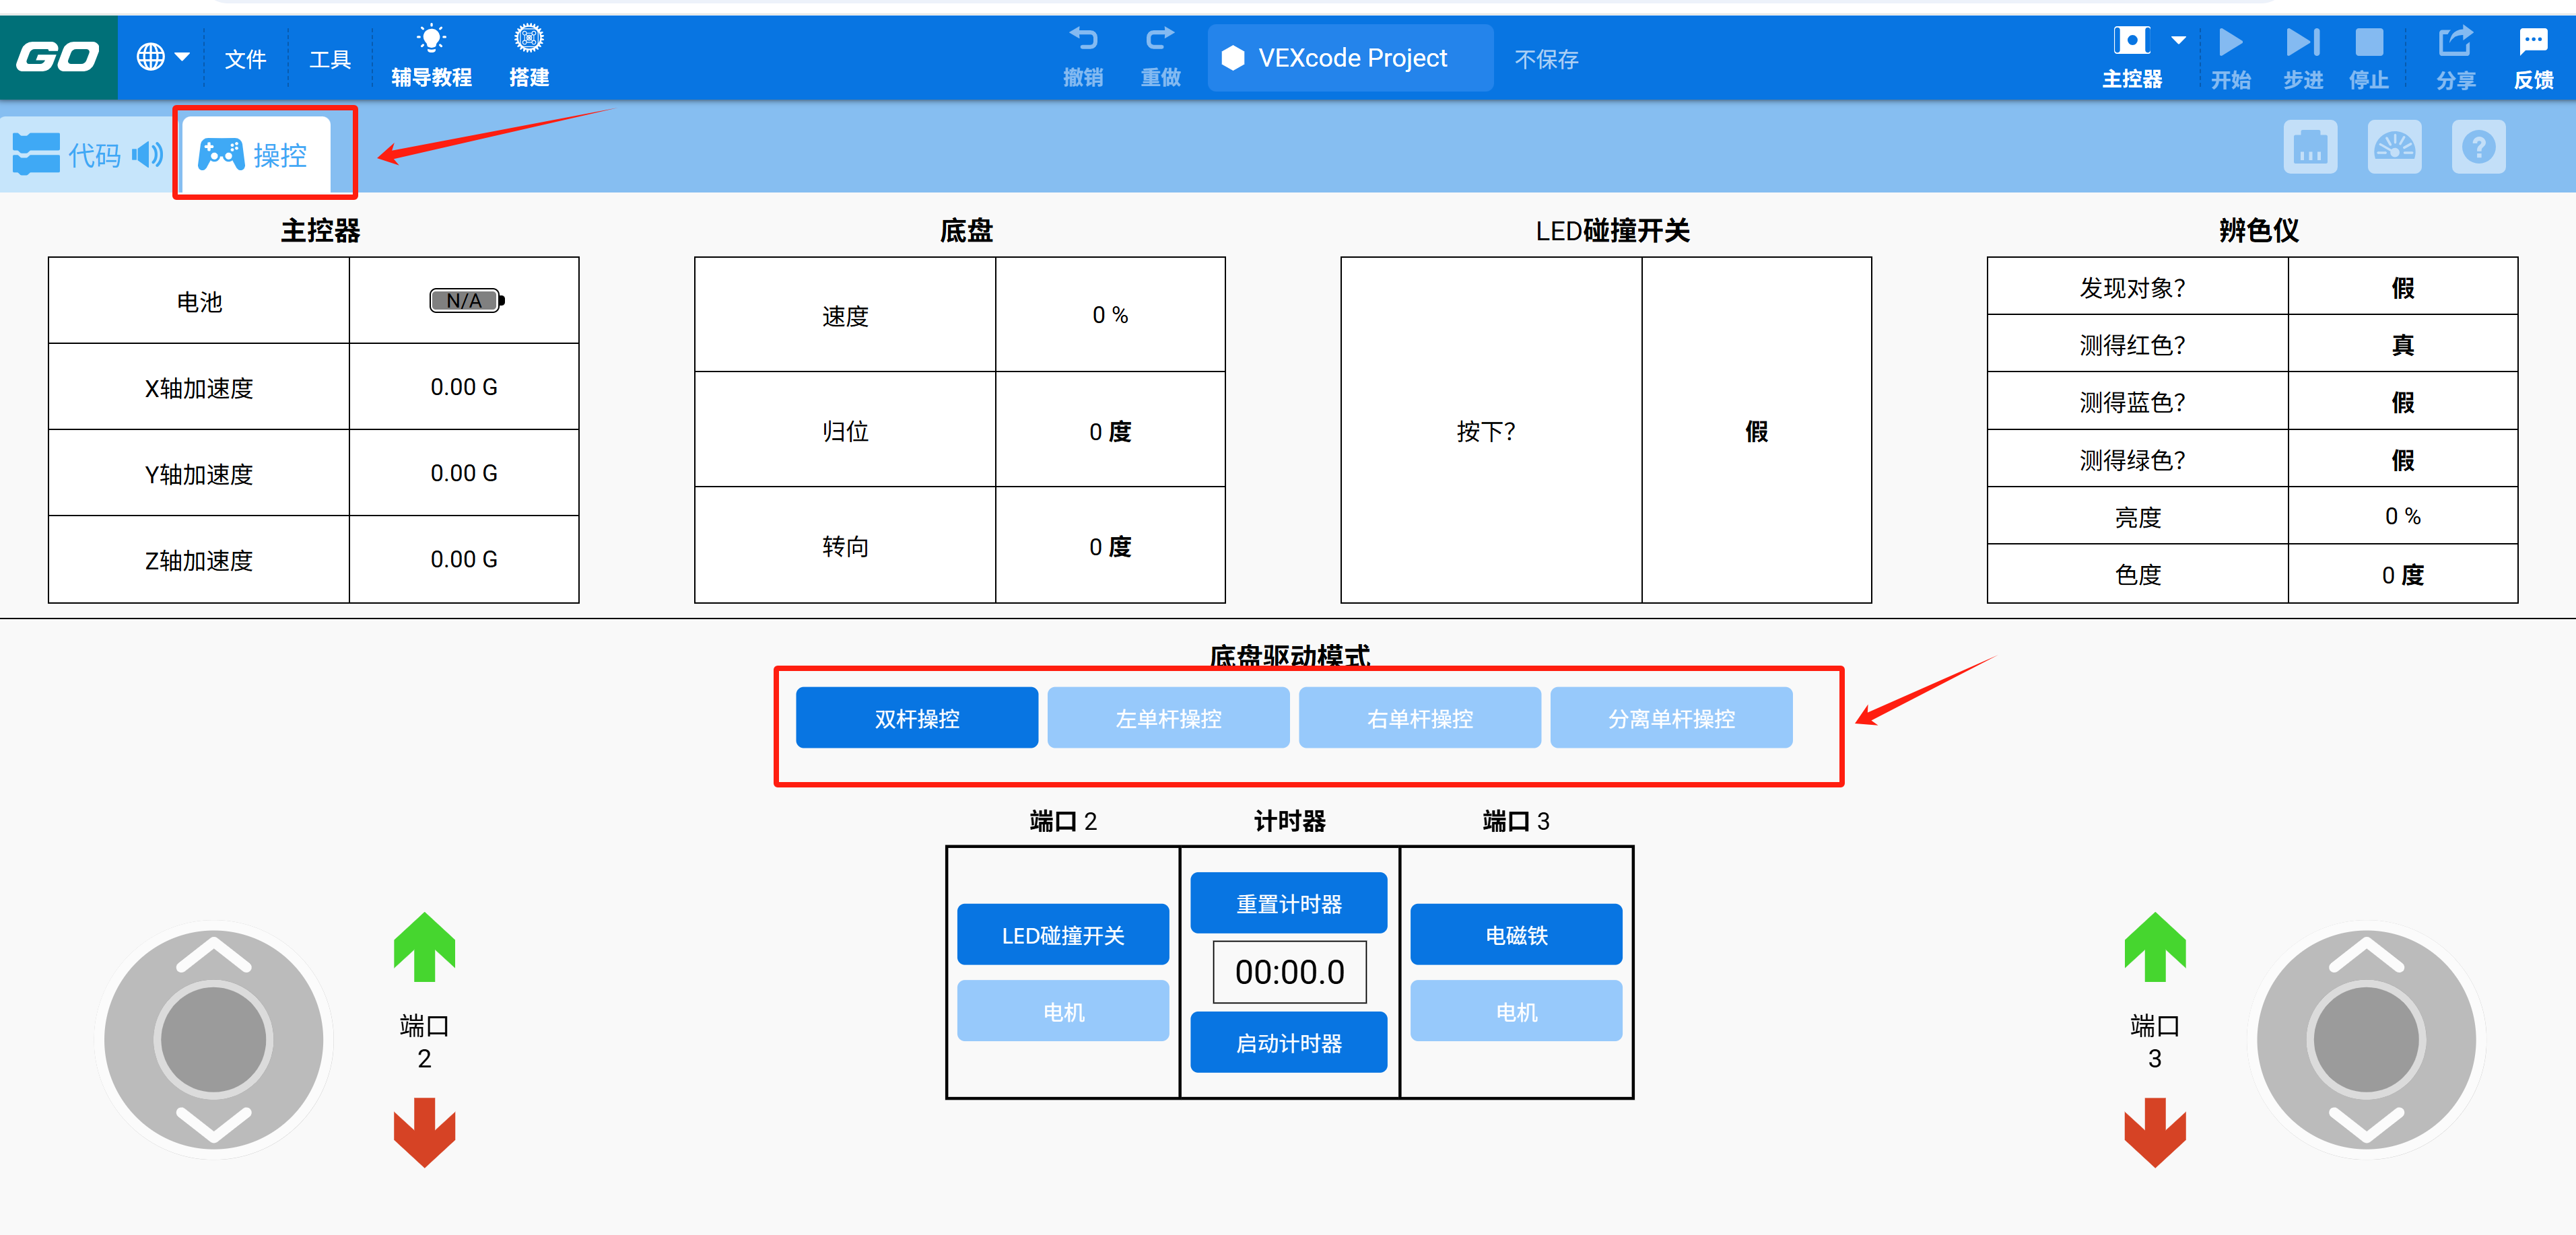This screenshot has width=2576, height=1235.
Task: Click 重置计时器 button
Action: [x=1288, y=902]
